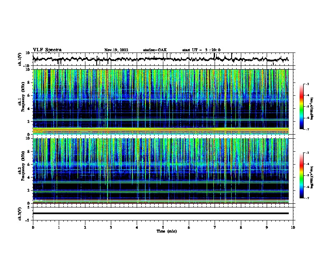Click the 'Time (min)' axis label

(x=167, y=231)
